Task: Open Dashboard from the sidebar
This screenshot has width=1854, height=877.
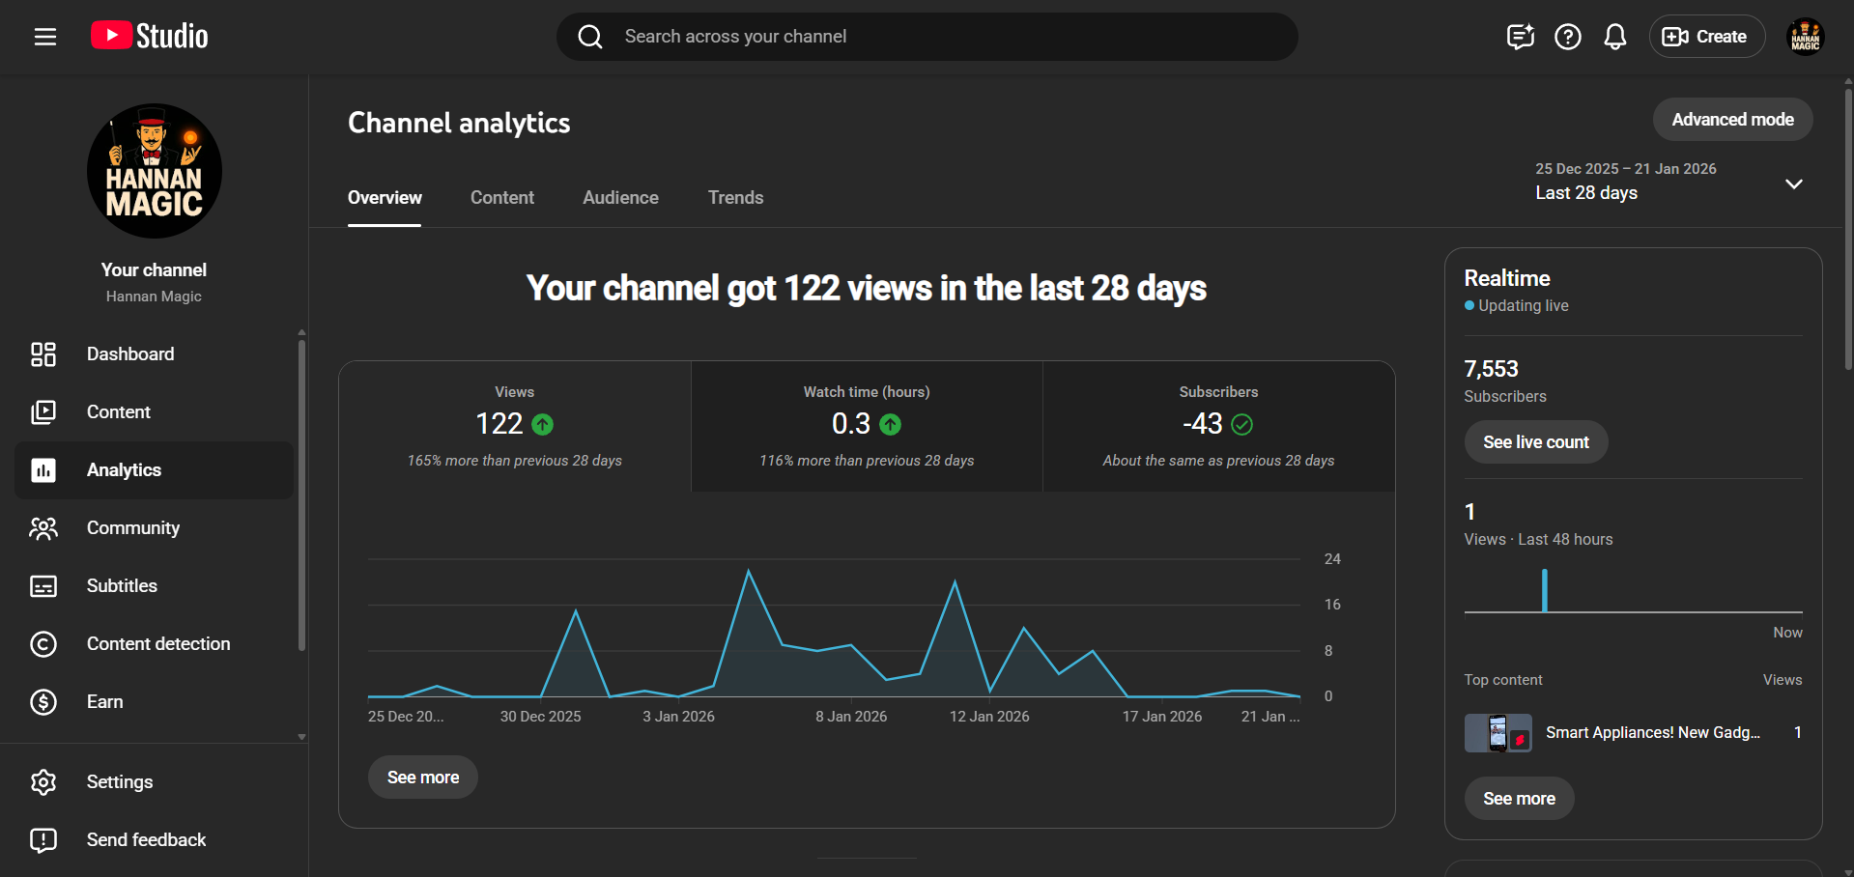Action: tap(130, 354)
